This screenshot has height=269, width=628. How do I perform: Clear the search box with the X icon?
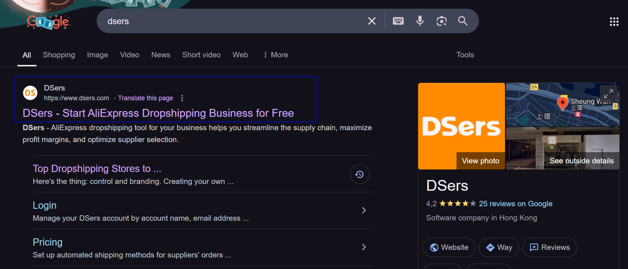coord(372,21)
